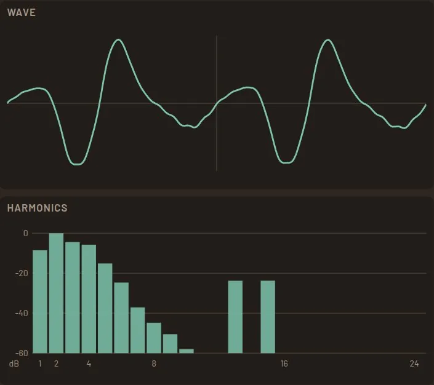Select harmonic bar number 4
The image size is (434, 385).
coord(89,299)
